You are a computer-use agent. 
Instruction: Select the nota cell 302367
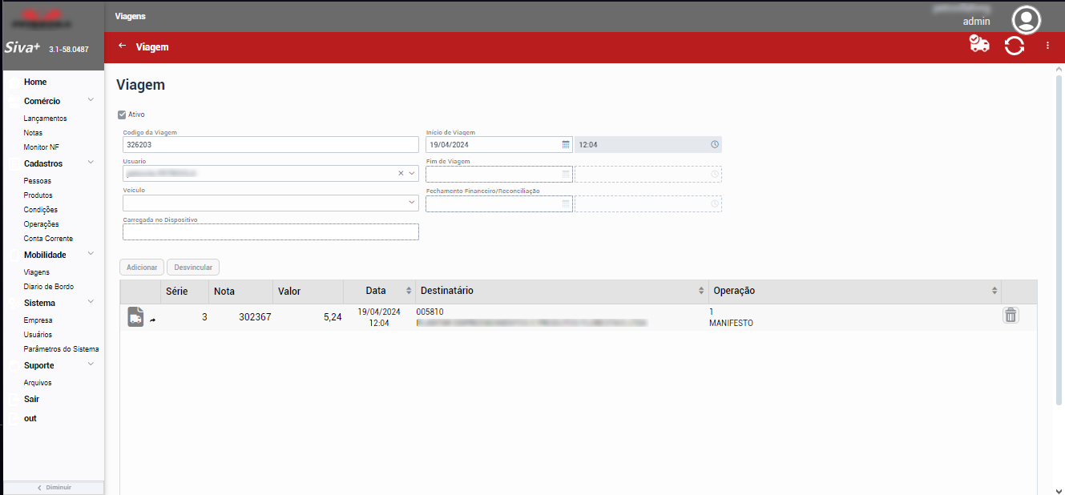[255, 317]
